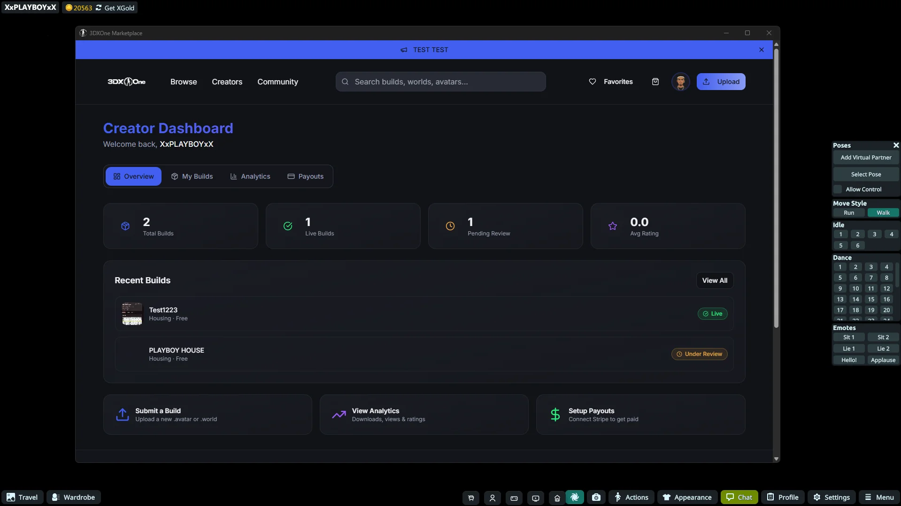Image resolution: width=901 pixels, height=506 pixels.
Task: Click the Get XGold refresh button
Action: pyautogui.click(x=115, y=8)
